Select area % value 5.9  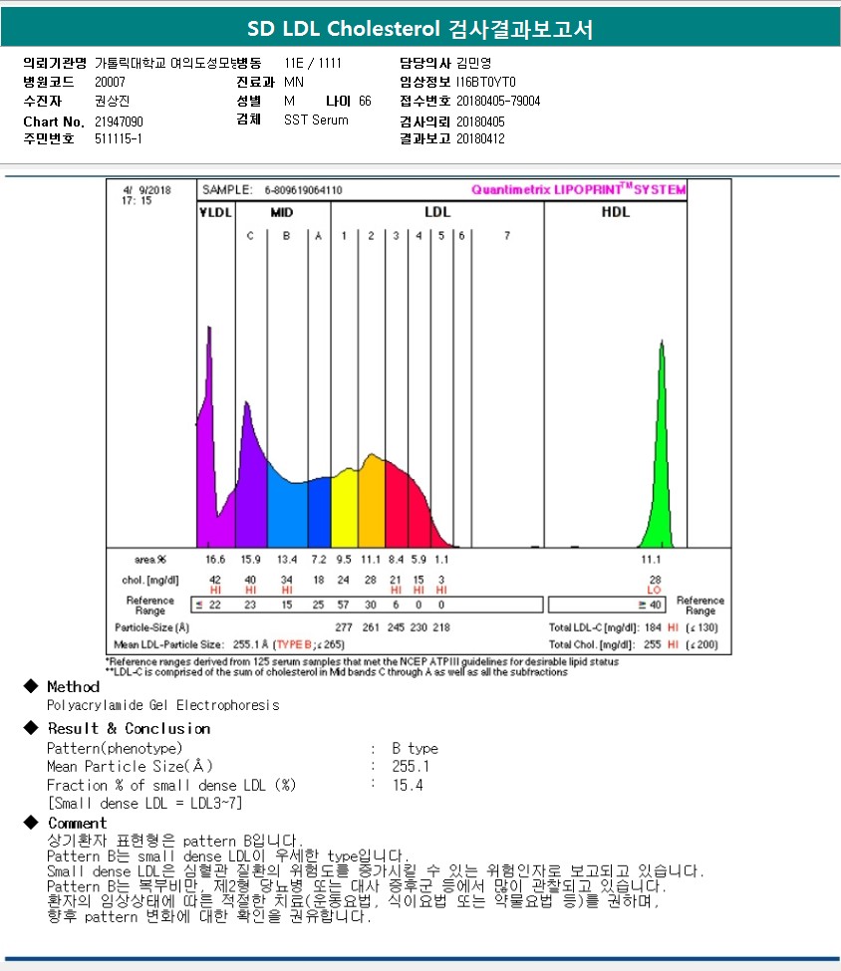point(419,559)
